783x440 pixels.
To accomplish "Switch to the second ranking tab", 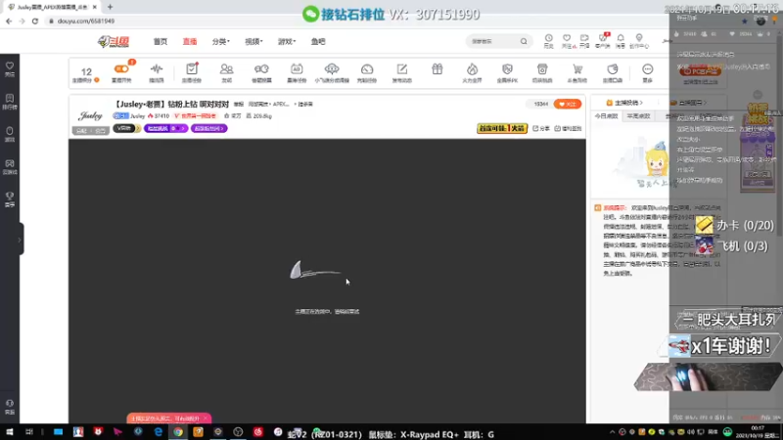I will click(638, 116).
